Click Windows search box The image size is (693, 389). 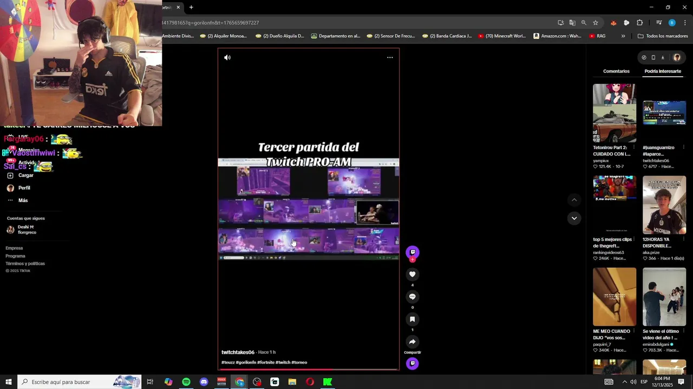coord(80,382)
